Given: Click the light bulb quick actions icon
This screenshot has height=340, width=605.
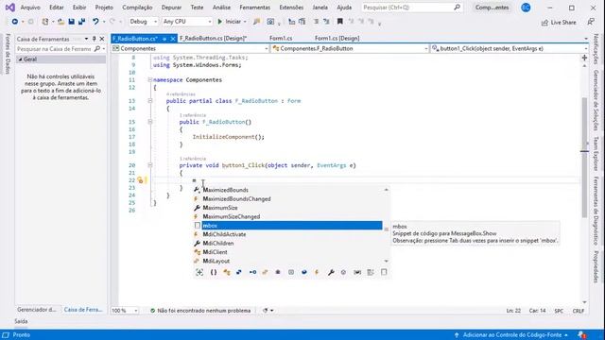Looking at the screenshot, I should tap(141, 180).
